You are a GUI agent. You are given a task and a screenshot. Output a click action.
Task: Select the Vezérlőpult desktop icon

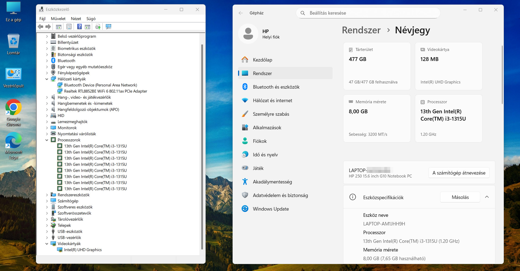(x=13, y=78)
